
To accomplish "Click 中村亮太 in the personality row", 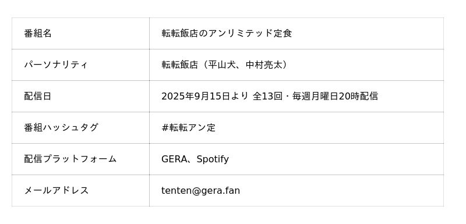I will point(264,65).
